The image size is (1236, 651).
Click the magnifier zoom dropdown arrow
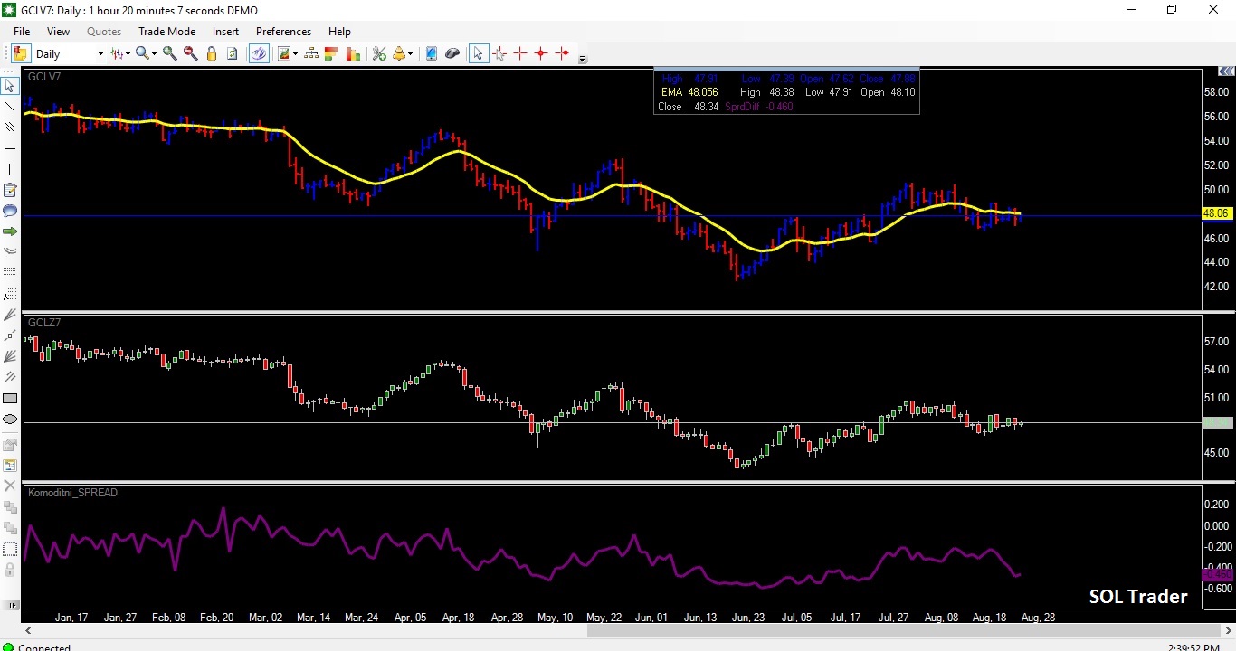[x=154, y=54]
